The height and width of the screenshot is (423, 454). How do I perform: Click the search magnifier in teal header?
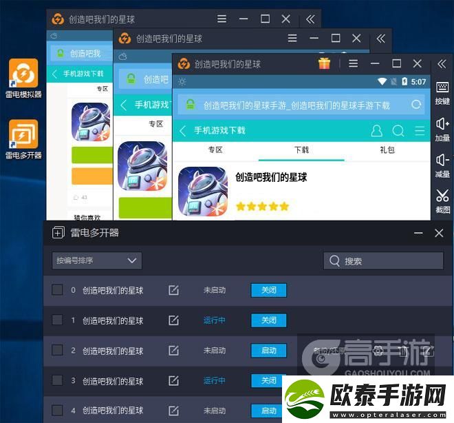[x=398, y=131]
